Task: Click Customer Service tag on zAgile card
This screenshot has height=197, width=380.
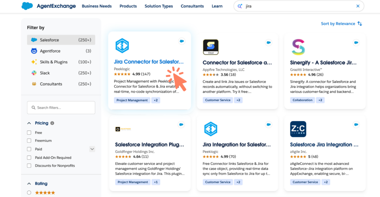Action: click(x=305, y=182)
